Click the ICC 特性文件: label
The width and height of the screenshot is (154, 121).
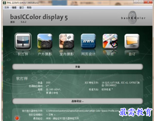click(x=92, y=83)
